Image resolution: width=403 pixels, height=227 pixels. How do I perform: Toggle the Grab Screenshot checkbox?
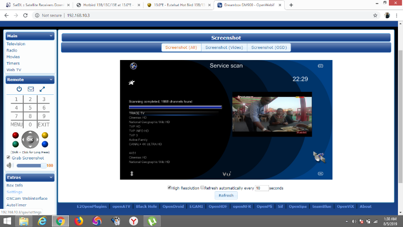tap(8, 158)
